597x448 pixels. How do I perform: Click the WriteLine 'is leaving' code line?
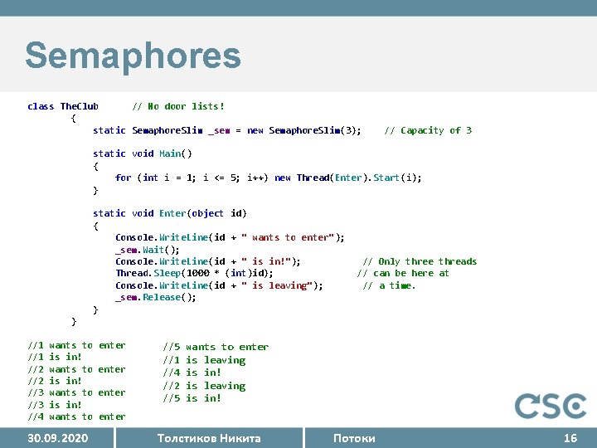[219, 285]
